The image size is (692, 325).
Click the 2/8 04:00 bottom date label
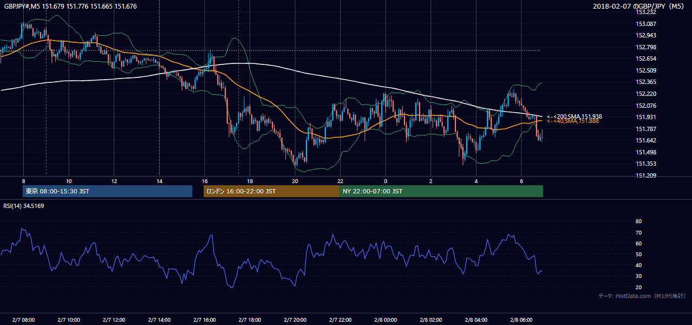[x=476, y=320]
